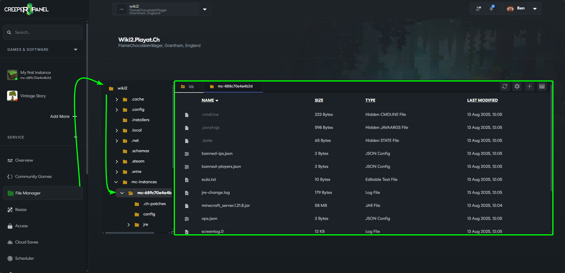
Task: Click the left sidebar vertical scrollbar
Action: point(87,99)
